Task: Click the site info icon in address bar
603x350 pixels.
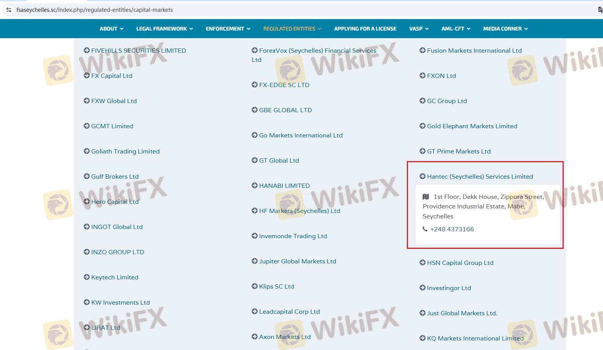Action: coord(8,10)
